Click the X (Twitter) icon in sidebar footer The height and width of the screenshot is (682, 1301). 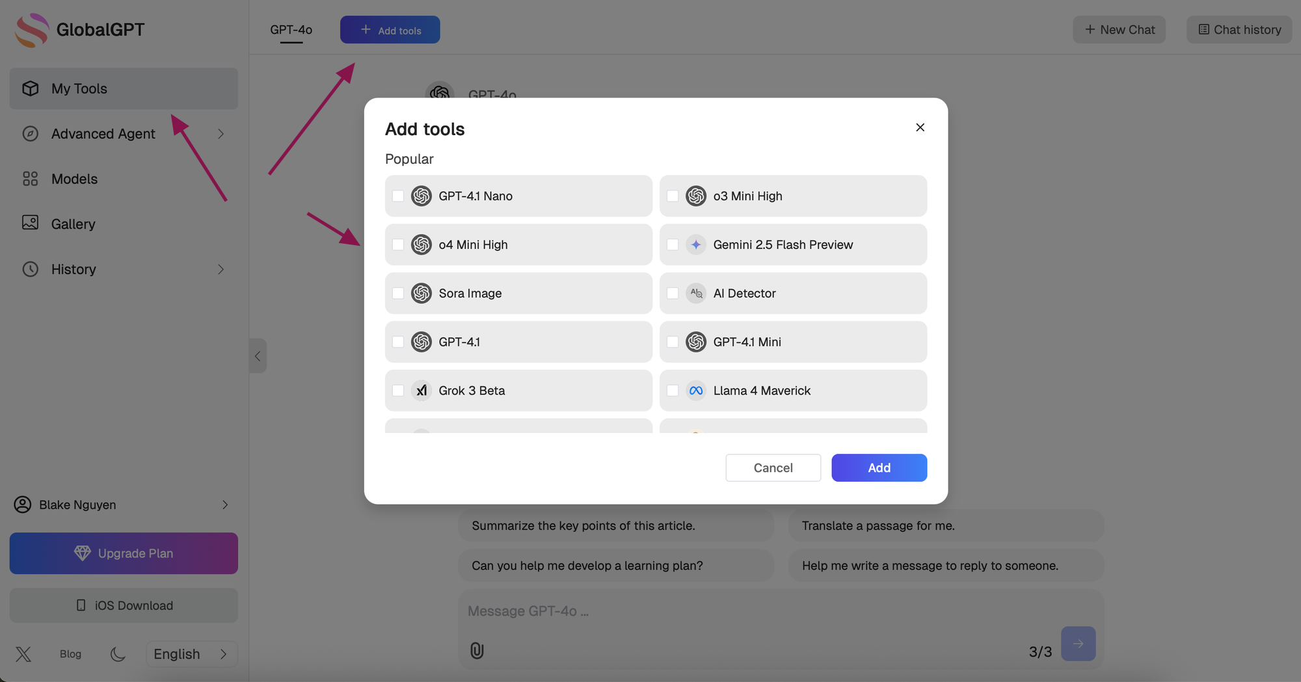(x=23, y=654)
